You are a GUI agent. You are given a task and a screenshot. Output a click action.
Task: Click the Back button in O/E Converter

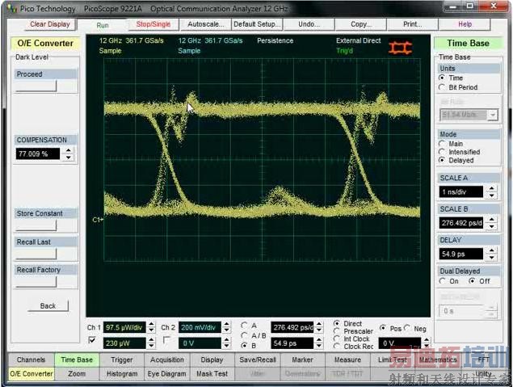pos(48,306)
